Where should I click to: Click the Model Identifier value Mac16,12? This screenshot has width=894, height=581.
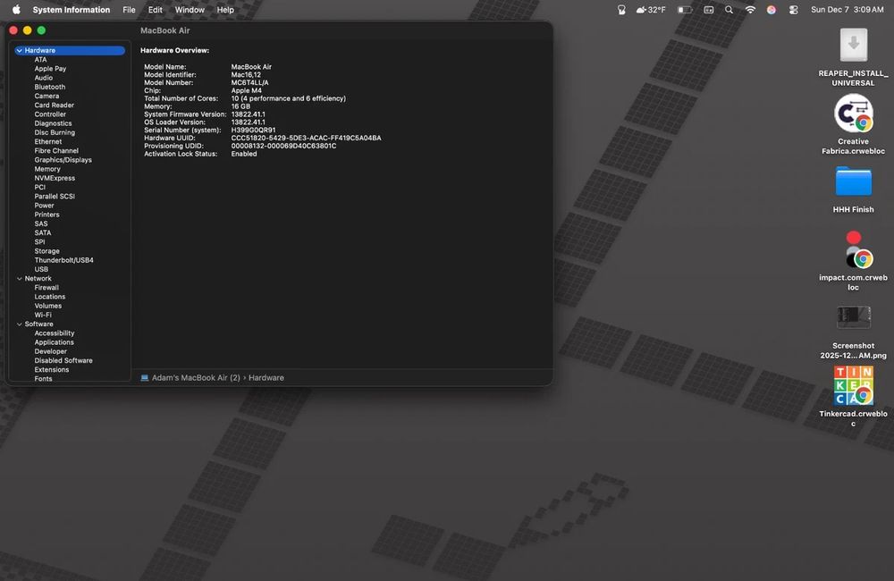click(246, 75)
